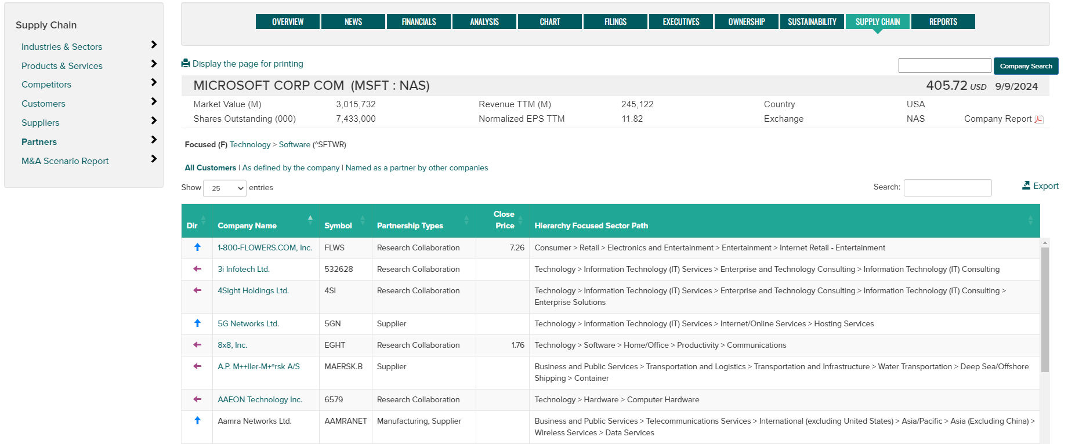Image resolution: width=1068 pixels, height=444 pixels.
Task: Expand M&A Scenario Report chevron
Action: (154, 159)
